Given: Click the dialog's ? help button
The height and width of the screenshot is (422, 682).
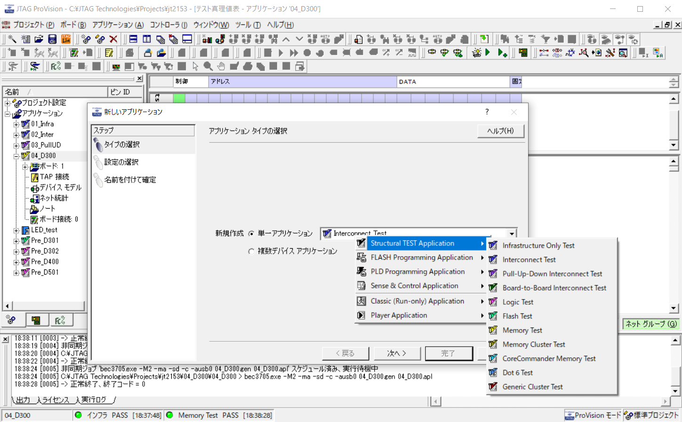Looking at the screenshot, I should (x=487, y=112).
